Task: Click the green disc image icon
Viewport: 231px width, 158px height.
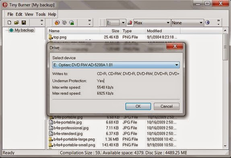Action: pos(72,23)
